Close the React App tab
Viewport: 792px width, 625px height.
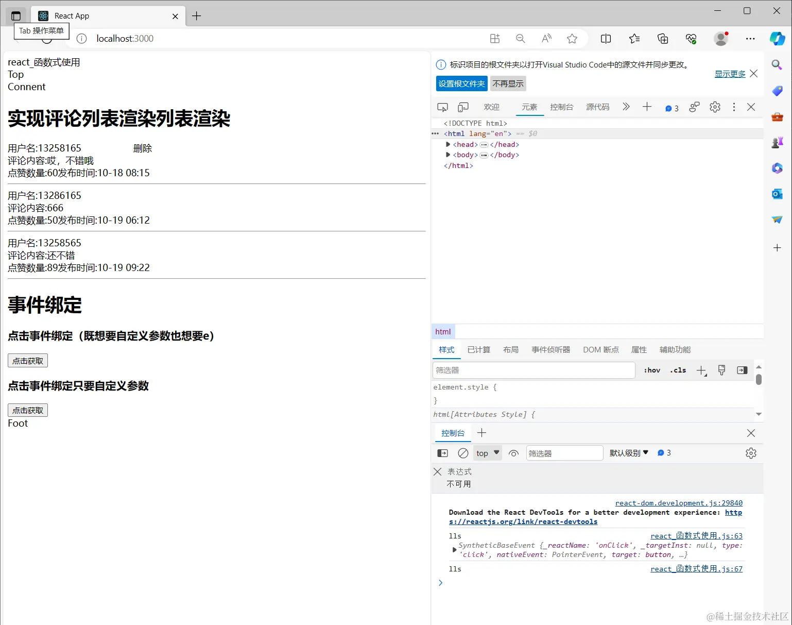pyautogui.click(x=175, y=16)
